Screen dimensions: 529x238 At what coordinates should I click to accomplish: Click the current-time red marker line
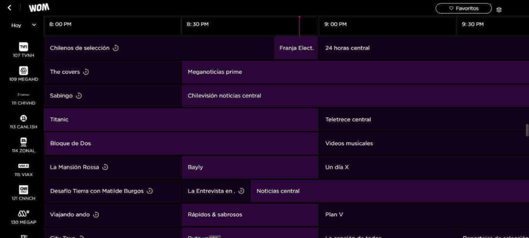pyautogui.click(x=299, y=26)
